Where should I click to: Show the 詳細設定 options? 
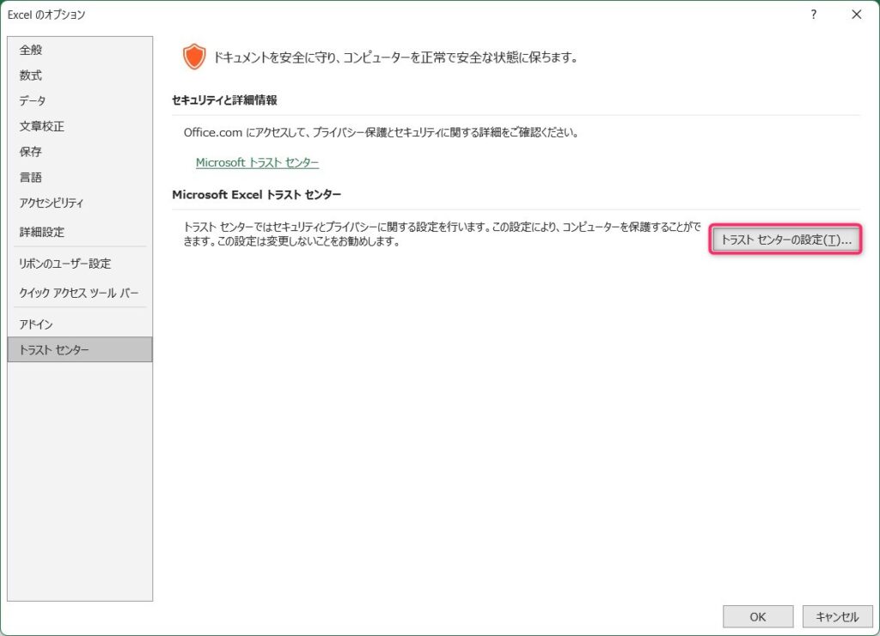[x=41, y=232]
